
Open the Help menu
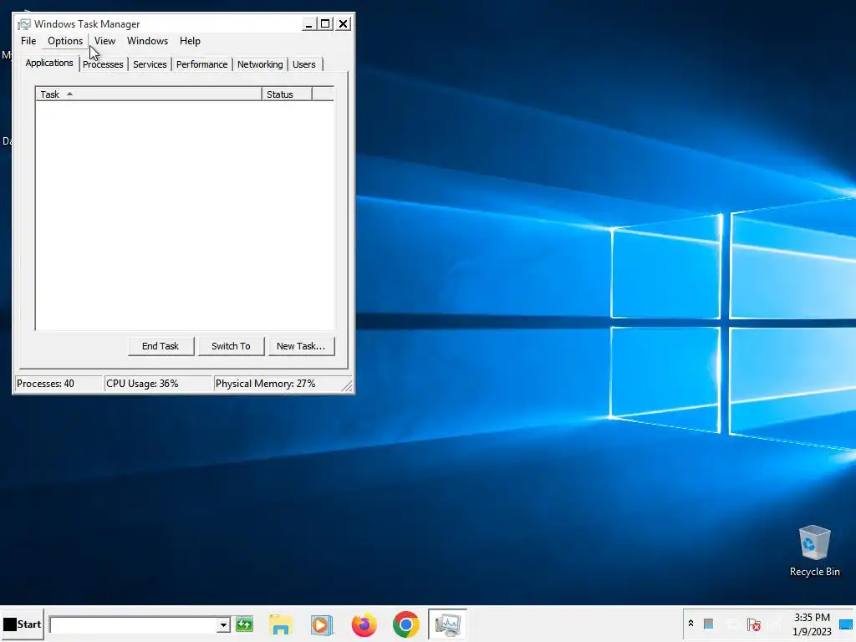(x=190, y=41)
